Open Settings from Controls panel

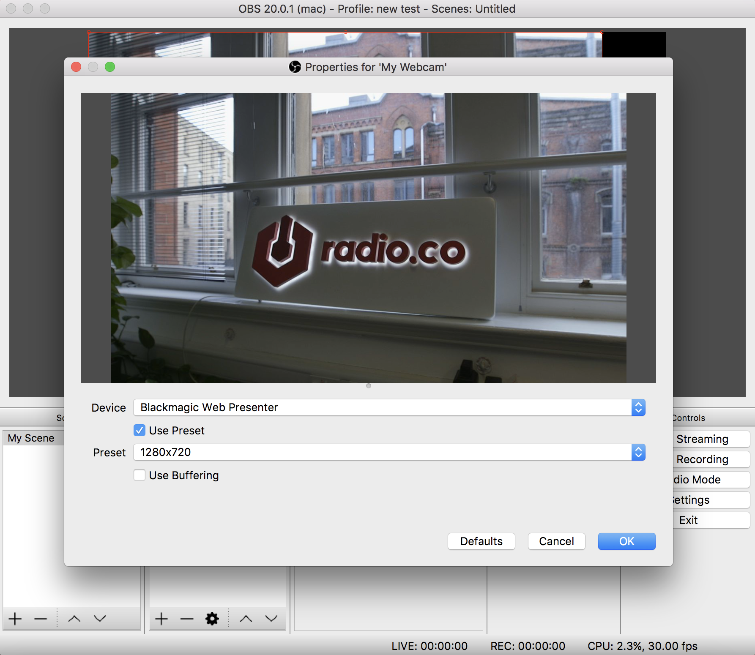coord(711,500)
